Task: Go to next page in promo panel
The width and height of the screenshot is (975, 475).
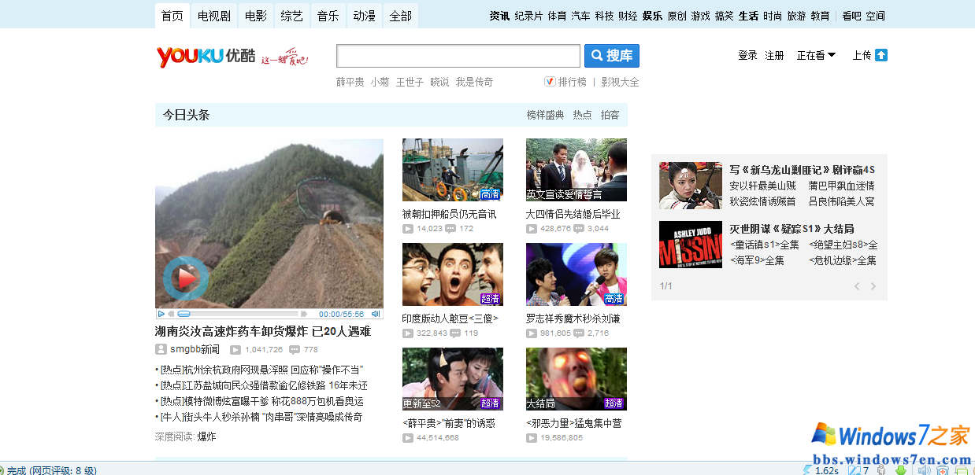Action: pos(873,286)
